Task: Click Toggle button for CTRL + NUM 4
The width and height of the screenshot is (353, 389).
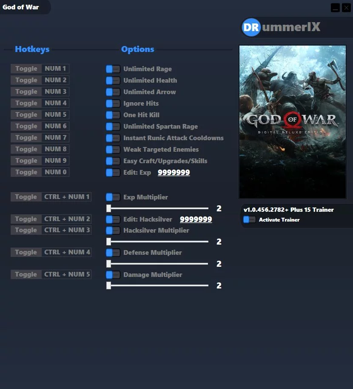Action: coord(26,252)
